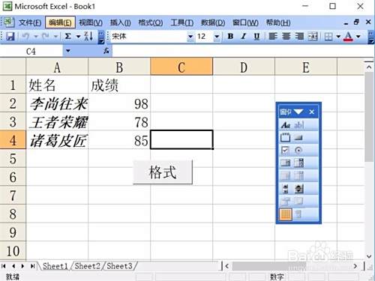Screen dimensions: 375x281
Task: Switch to the Sheet1 tab
Action: click(55, 266)
